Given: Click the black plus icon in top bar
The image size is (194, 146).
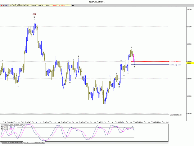Looking at the screenshot, I should pyautogui.click(x=73, y=6).
